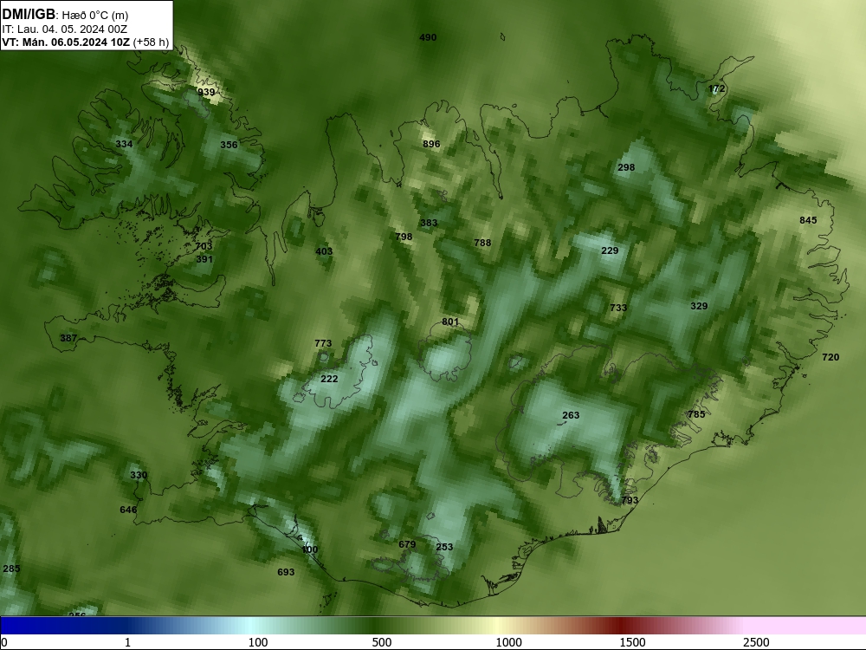Select the 693 value off the south coast
The height and width of the screenshot is (650, 866).
click(286, 572)
